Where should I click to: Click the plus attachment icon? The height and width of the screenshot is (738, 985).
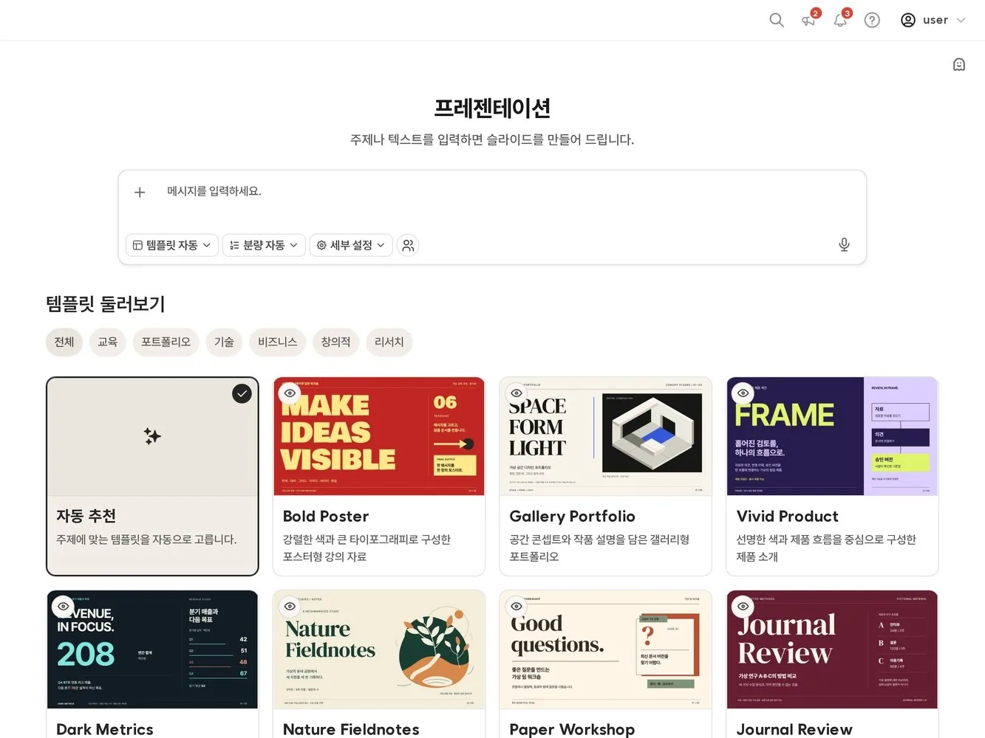pyautogui.click(x=140, y=192)
